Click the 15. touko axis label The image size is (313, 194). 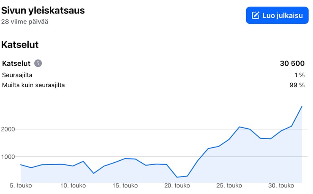pos(125,185)
